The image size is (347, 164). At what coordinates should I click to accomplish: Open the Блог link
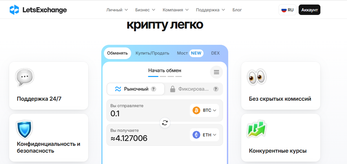coord(237,10)
